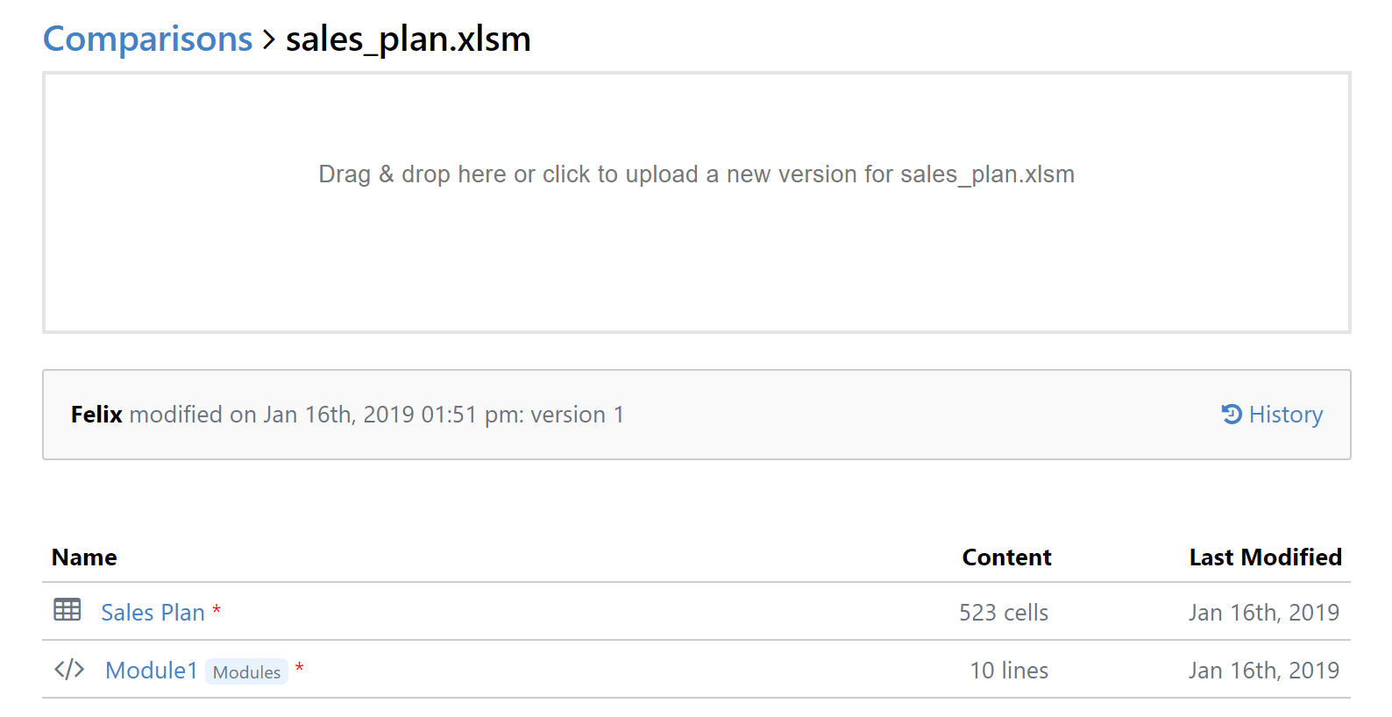
Task: Open the Sales Plan sheet link
Action: (153, 613)
